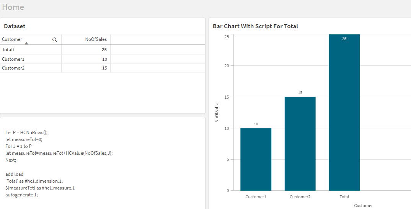Click the vertical NoOfSales axis title

217,112
